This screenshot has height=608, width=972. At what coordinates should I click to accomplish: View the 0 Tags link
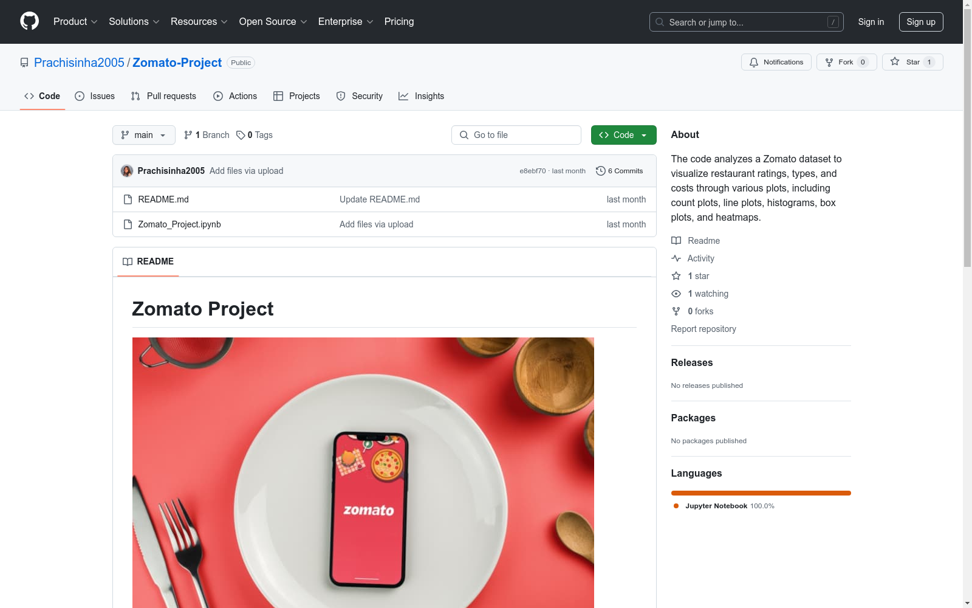pyautogui.click(x=255, y=135)
